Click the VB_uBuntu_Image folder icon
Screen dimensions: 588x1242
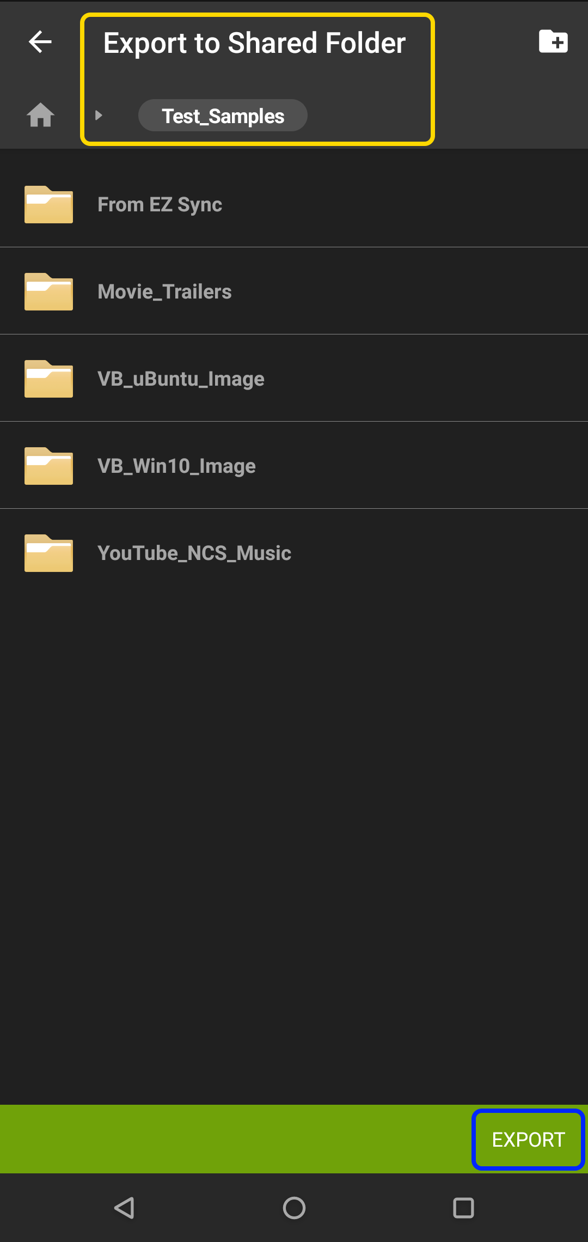click(48, 379)
